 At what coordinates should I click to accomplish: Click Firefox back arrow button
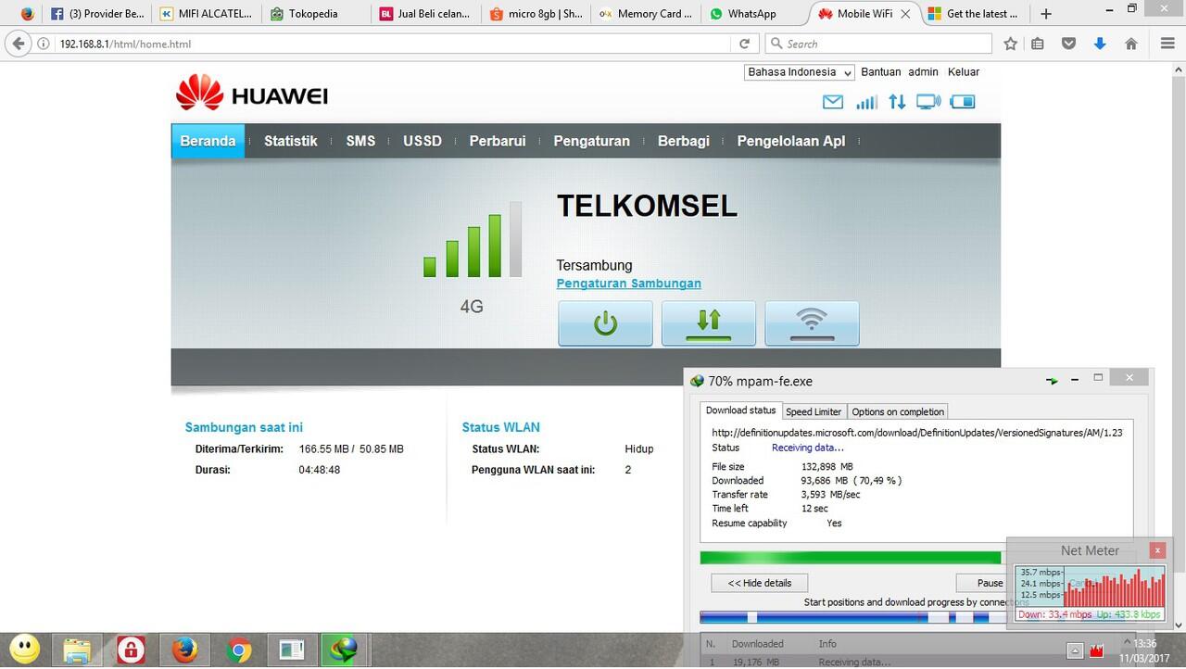tap(19, 44)
